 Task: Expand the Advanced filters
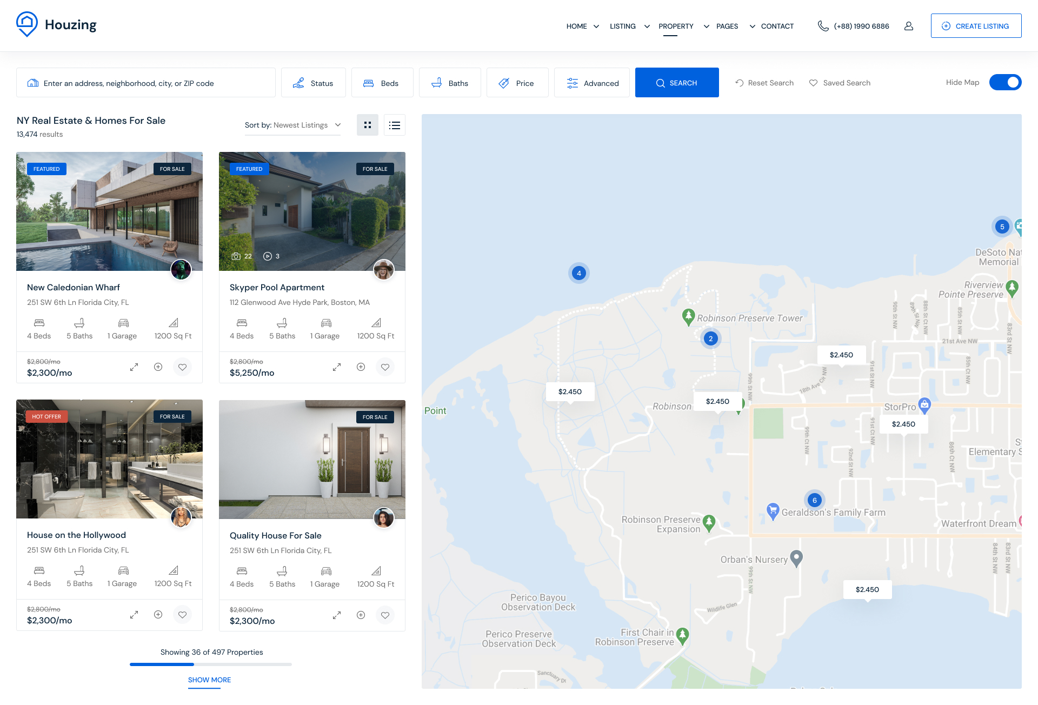592,83
